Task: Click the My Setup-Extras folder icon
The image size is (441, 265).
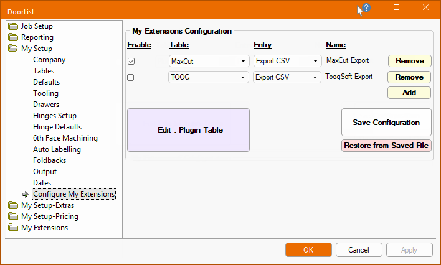Action: [x=13, y=205]
